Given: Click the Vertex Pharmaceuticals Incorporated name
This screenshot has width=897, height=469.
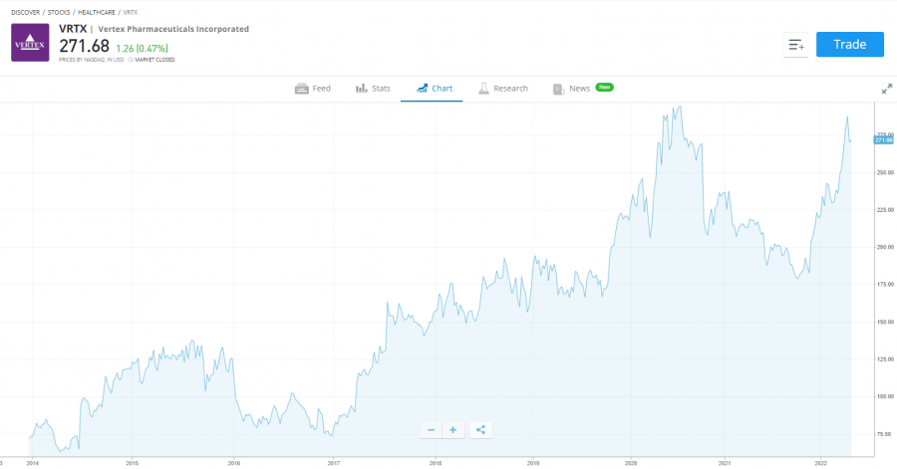Looking at the screenshot, I should tap(173, 29).
